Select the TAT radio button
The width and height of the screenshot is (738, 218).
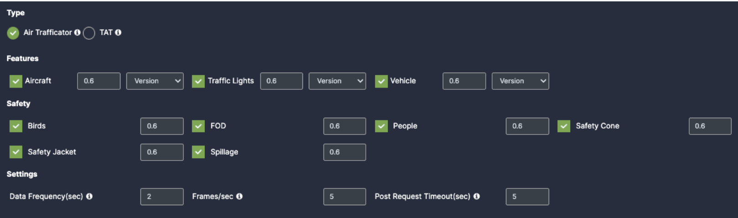coord(89,33)
